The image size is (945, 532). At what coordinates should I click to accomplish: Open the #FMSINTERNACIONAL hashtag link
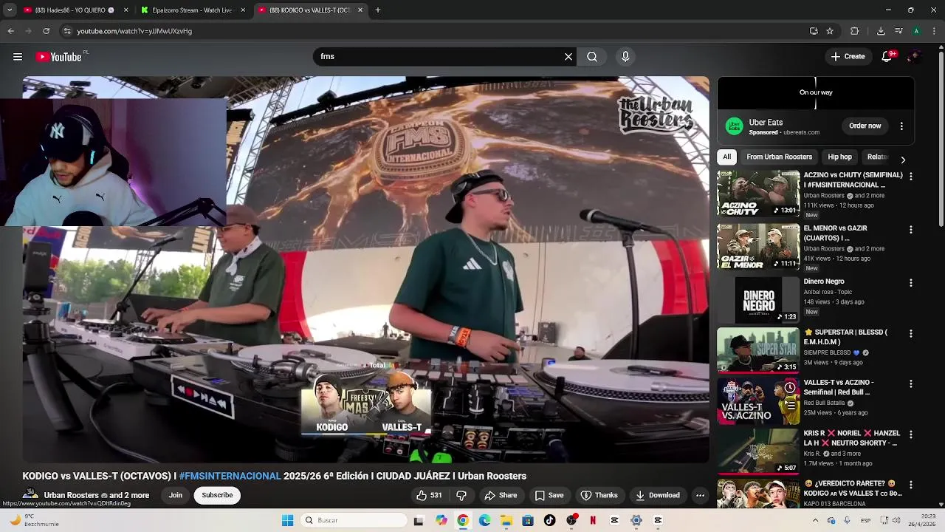[230, 476]
